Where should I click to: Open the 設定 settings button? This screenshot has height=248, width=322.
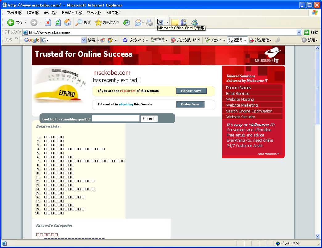[x=310, y=40]
